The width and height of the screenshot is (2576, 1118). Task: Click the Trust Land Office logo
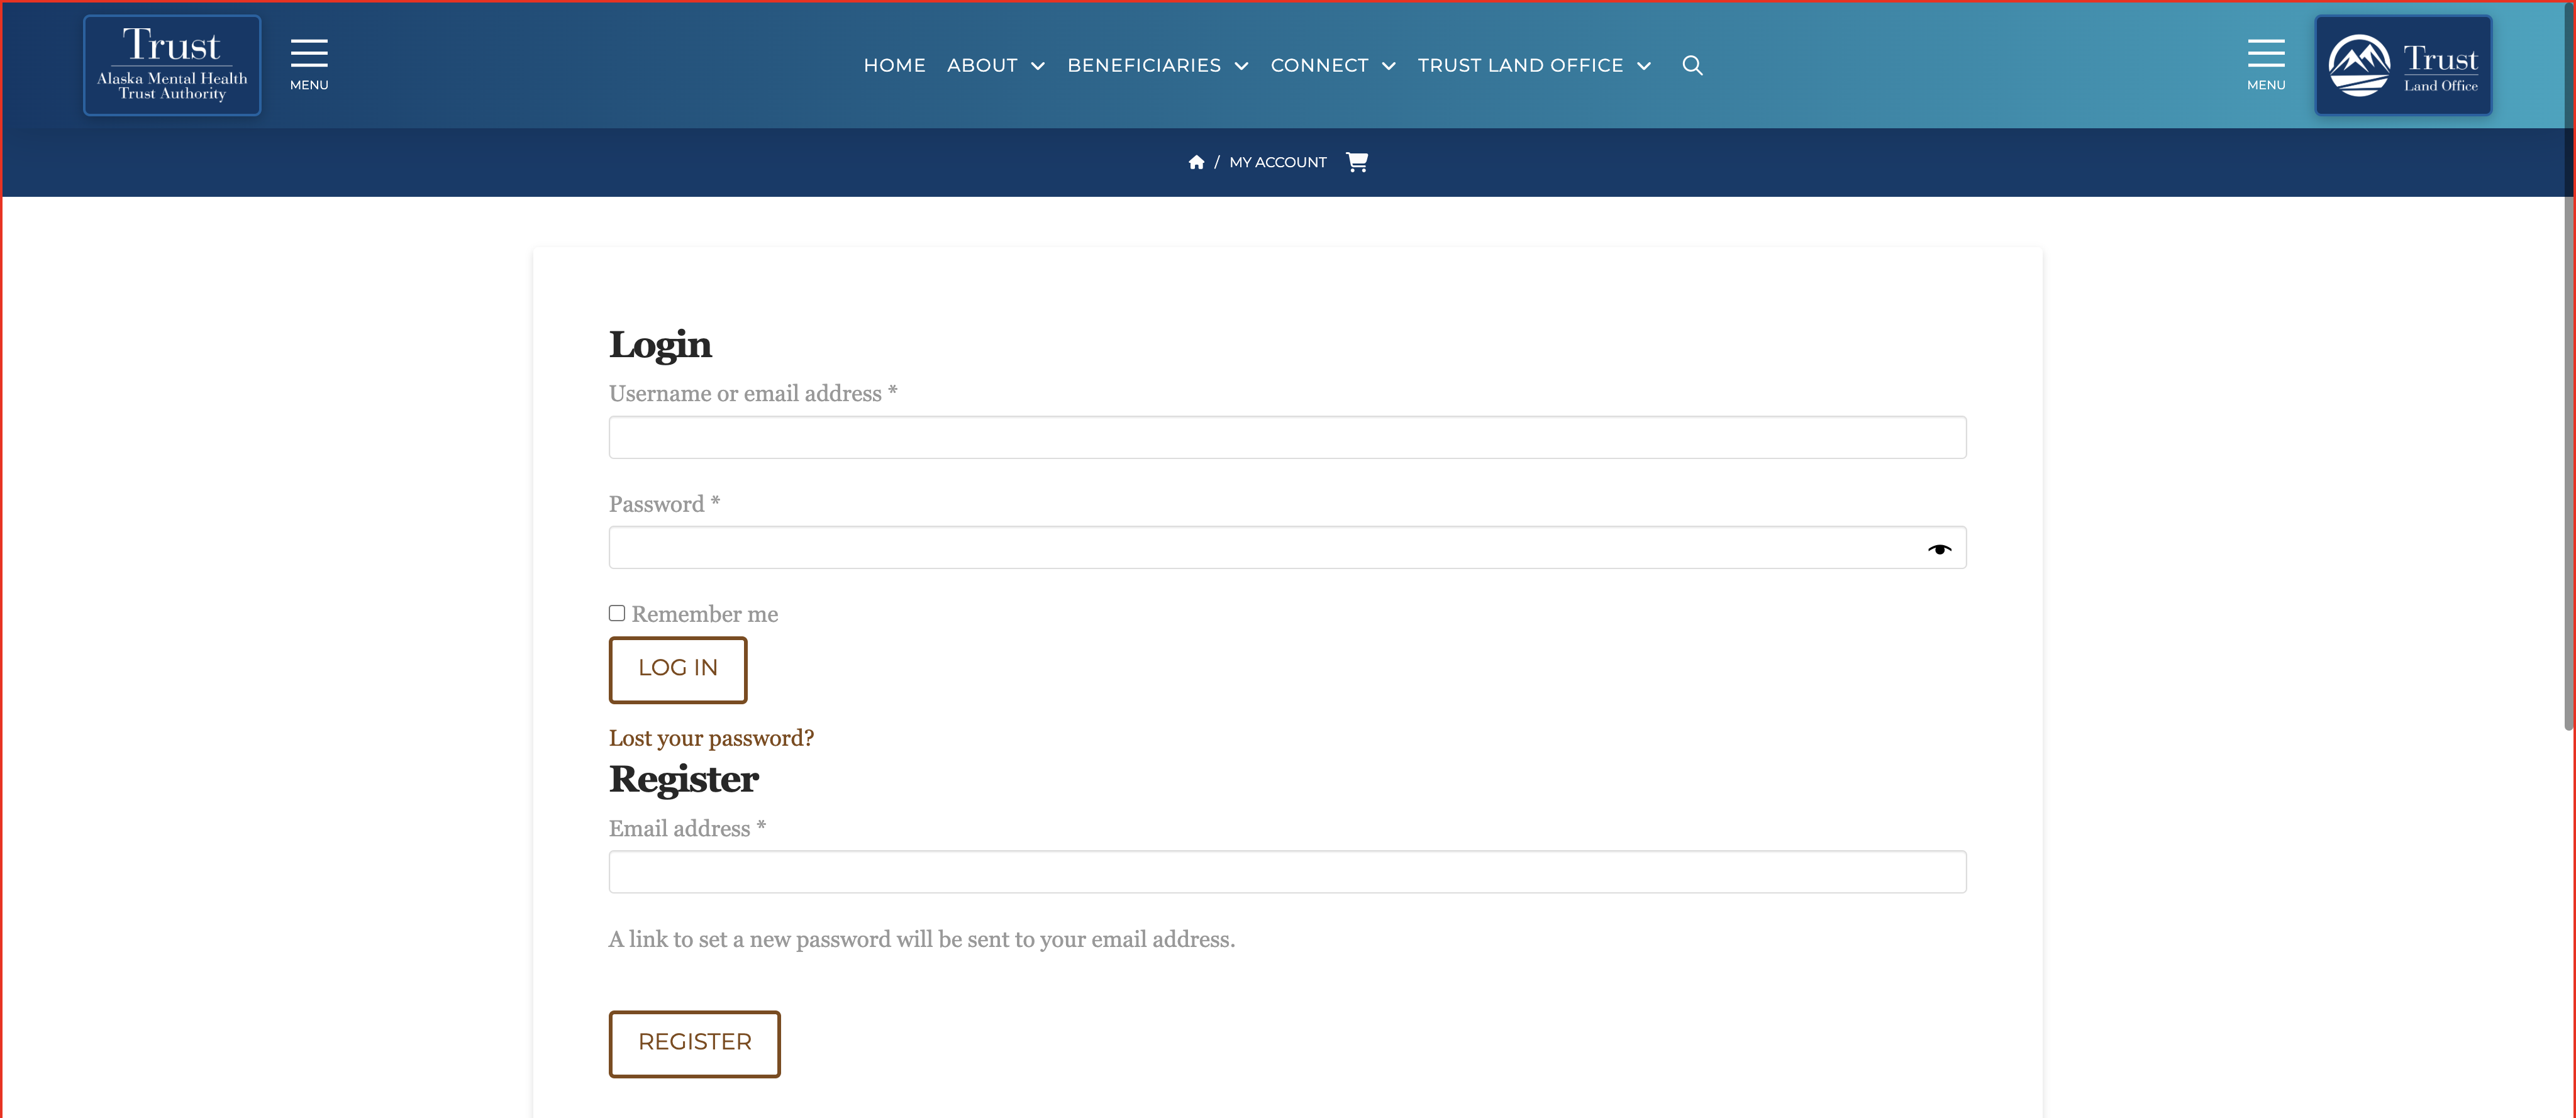click(2402, 65)
